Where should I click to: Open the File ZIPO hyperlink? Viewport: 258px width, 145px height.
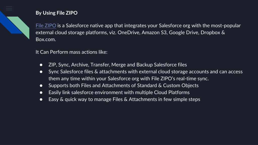click(46, 25)
